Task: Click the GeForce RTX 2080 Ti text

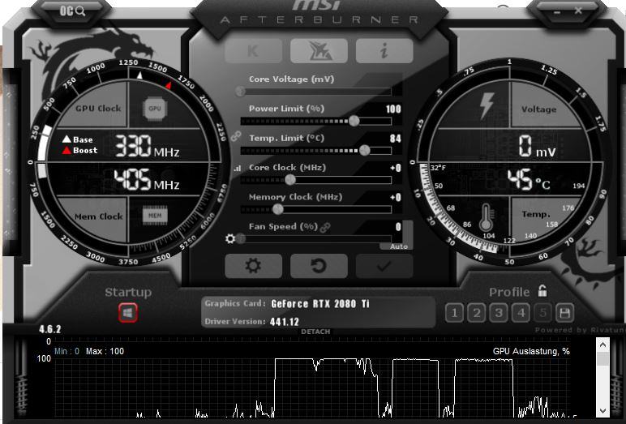Action: (x=320, y=304)
